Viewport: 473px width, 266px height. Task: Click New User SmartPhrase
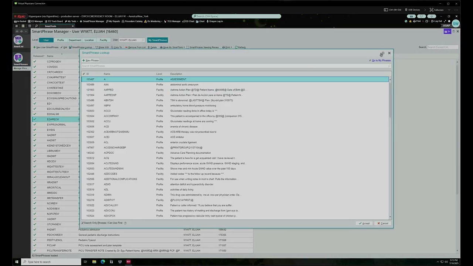click(46, 47)
